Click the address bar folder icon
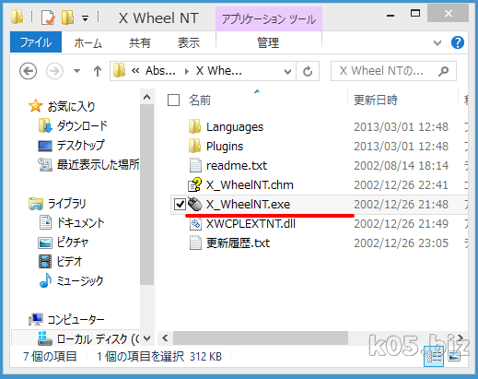 tap(119, 70)
